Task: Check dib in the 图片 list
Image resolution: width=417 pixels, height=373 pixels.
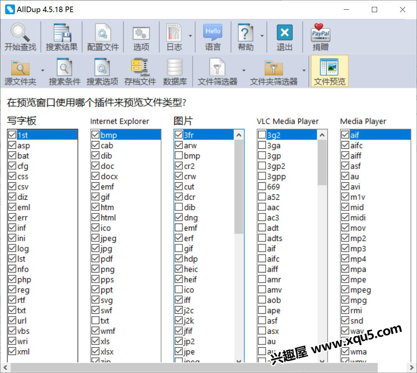Action: [179, 207]
